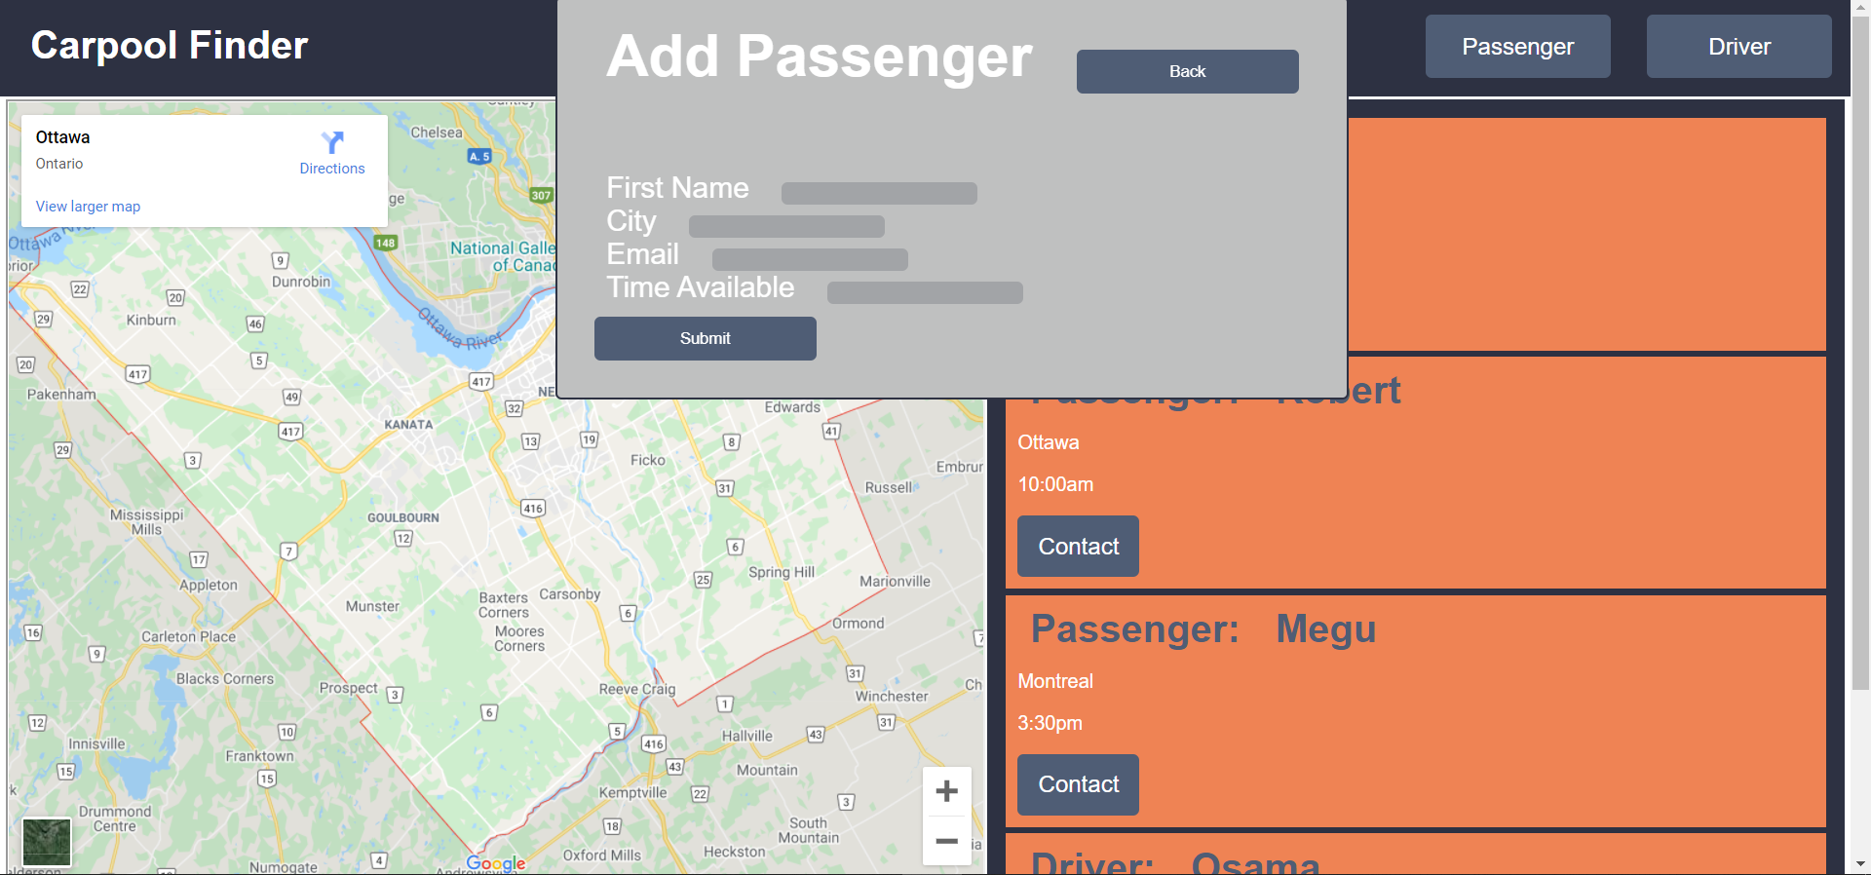The width and height of the screenshot is (1871, 875).
Task: Open the Driver form from header
Action: 1738,46
